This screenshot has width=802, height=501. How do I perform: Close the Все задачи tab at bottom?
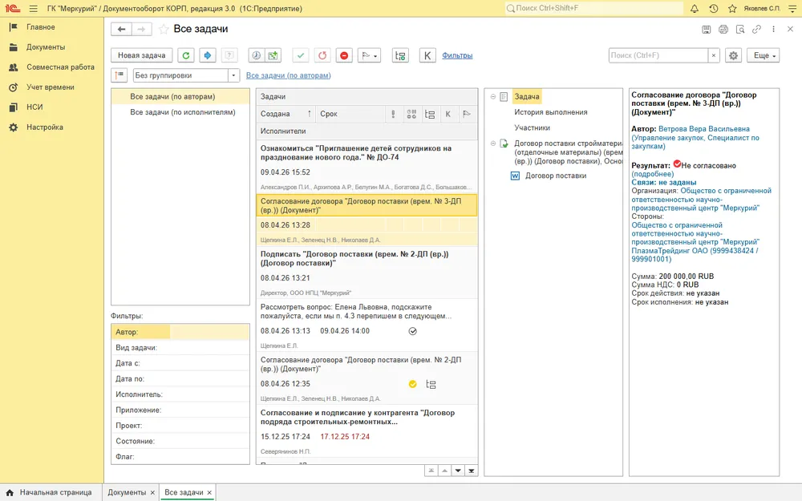[209, 492]
